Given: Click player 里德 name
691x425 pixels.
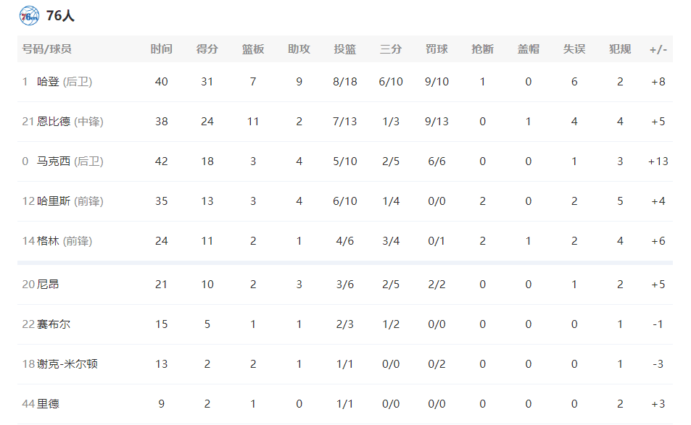Looking at the screenshot, I should click(x=48, y=404).
